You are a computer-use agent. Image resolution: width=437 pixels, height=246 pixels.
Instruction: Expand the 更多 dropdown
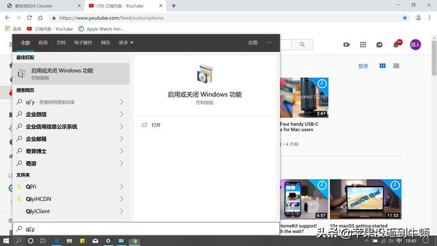126,42
